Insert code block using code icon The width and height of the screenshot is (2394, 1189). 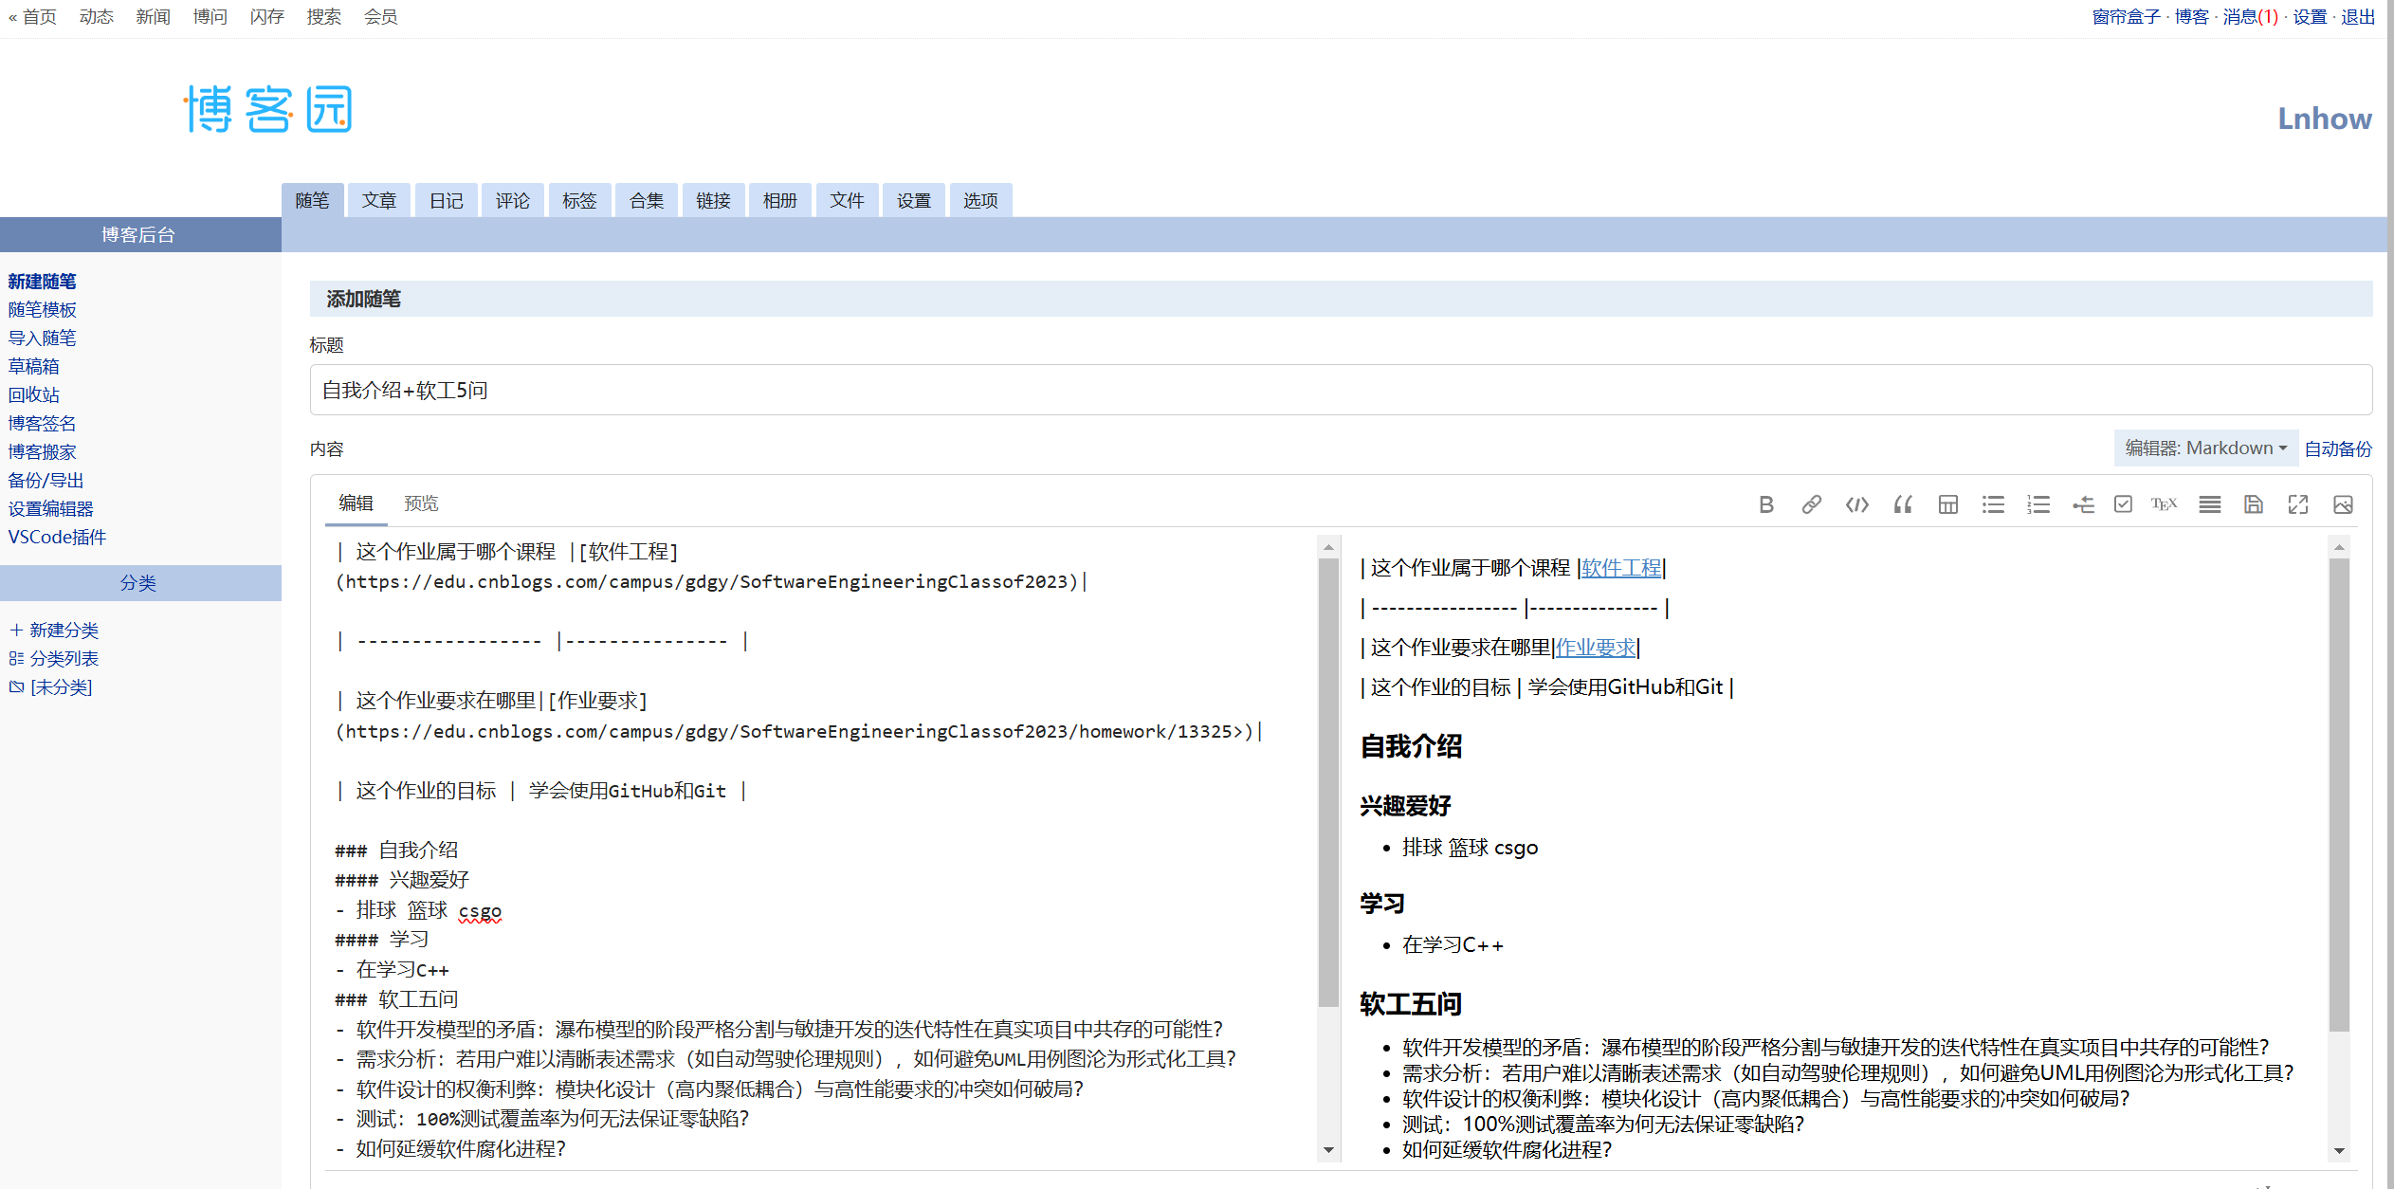click(x=1856, y=504)
